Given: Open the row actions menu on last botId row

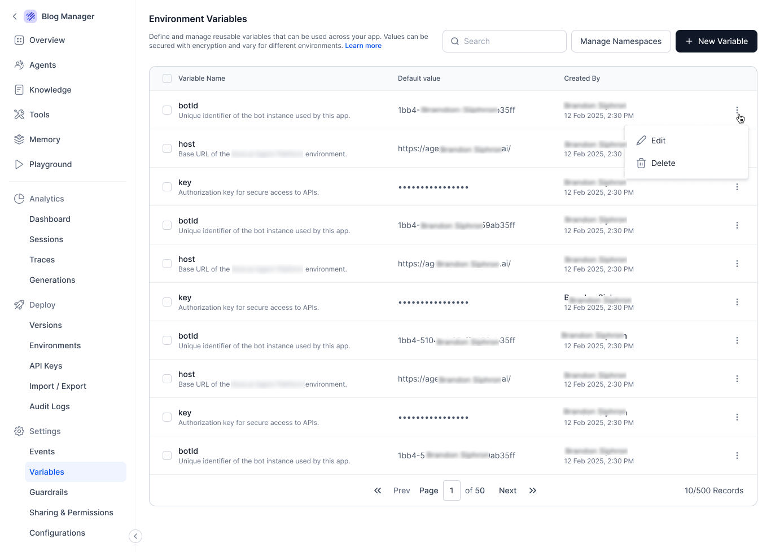Looking at the screenshot, I should (737, 455).
